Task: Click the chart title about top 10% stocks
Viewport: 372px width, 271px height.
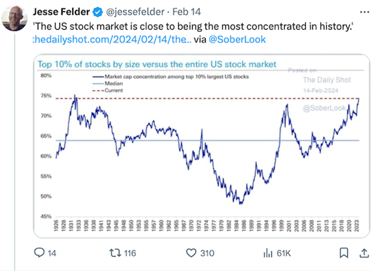Action: [x=156, y=64]
